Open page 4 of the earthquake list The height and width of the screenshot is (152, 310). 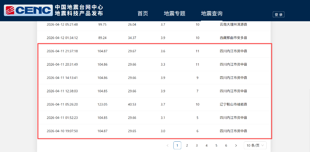[x=206, y=145]
